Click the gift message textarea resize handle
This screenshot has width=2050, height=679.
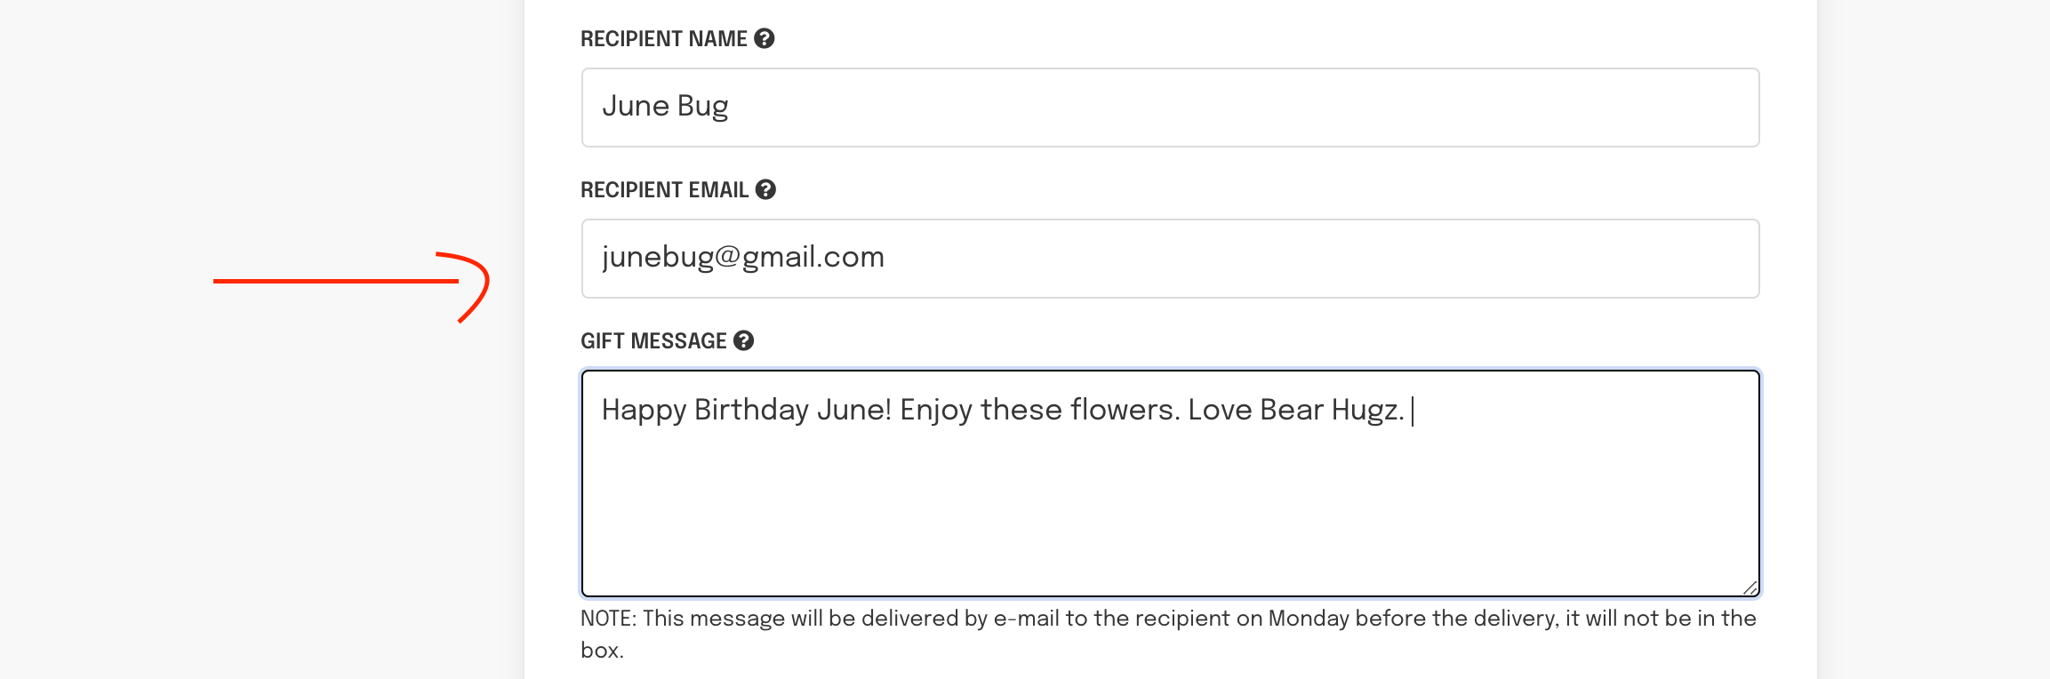(x=1750, y=587)
